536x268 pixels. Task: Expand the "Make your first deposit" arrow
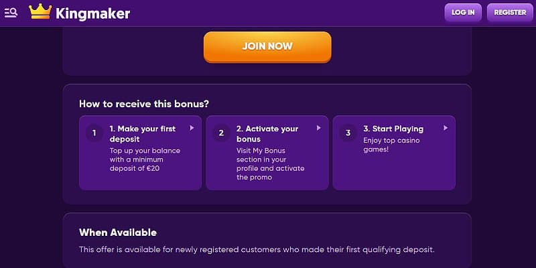coord(192,128)
